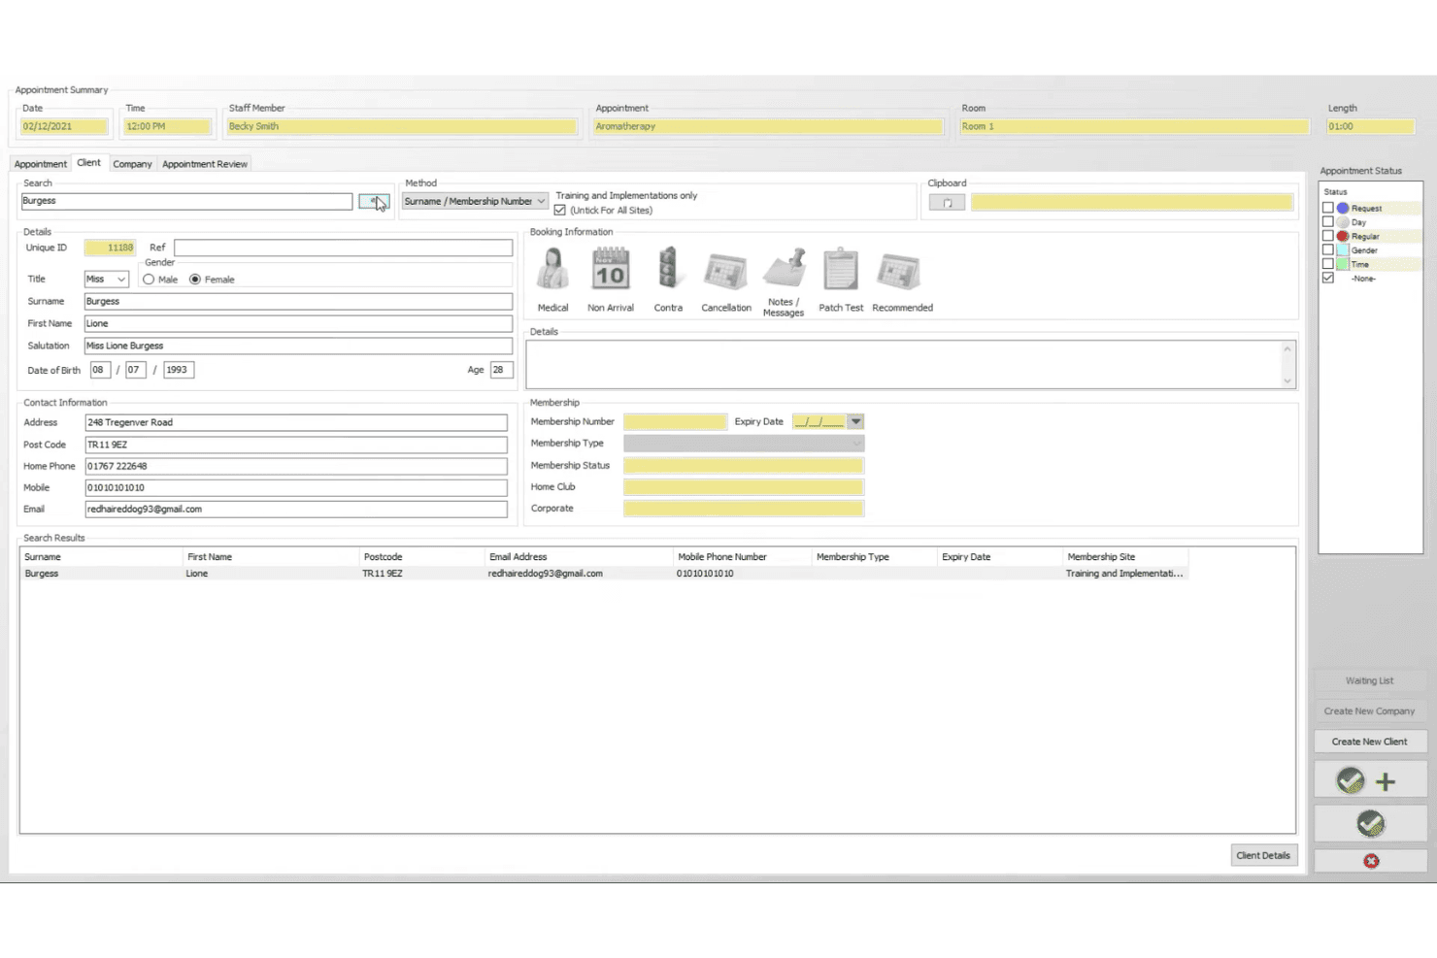This screenshot has width=1437, height=958.
Task: Open the Title dropdown showing Miss
Action: point(107,280)
